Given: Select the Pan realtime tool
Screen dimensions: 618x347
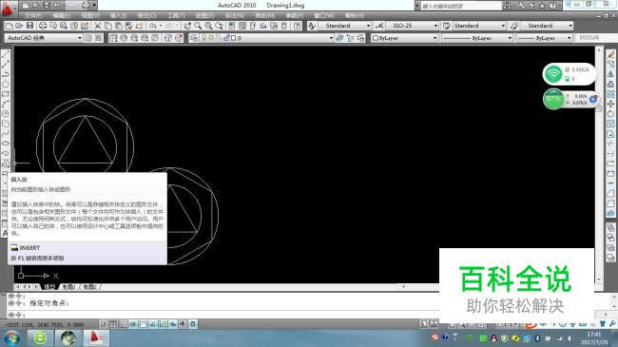Looking at the screenshot, I should (x=187, y=26).
